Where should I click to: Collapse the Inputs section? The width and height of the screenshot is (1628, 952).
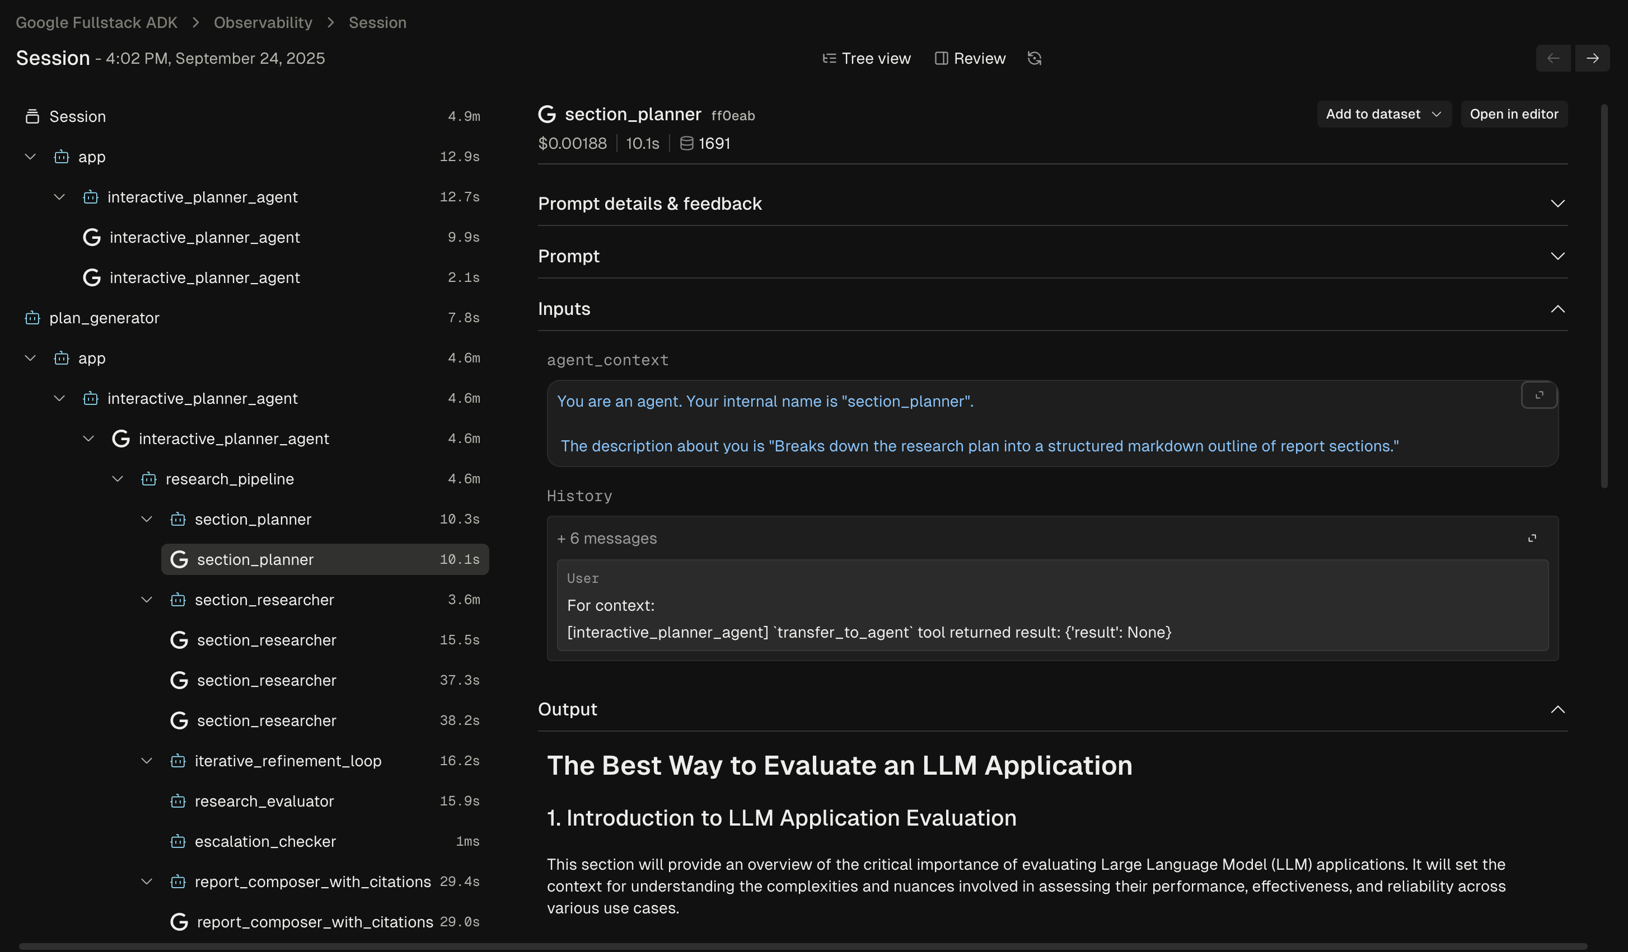click(1557, 309)
